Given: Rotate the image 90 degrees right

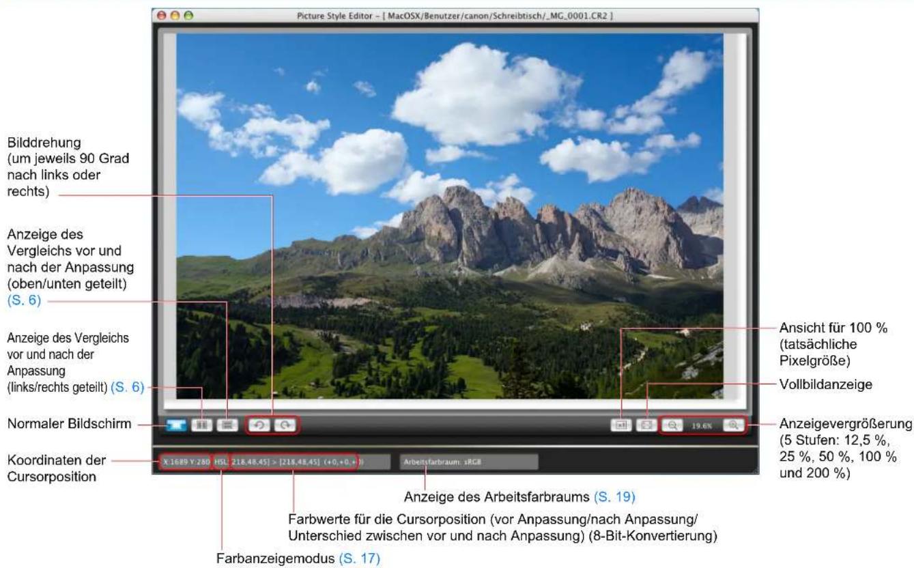Looking at the screenshot, I should (x=285, y=425).
